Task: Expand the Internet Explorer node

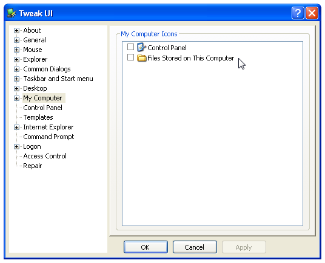Action: [16, 127]
